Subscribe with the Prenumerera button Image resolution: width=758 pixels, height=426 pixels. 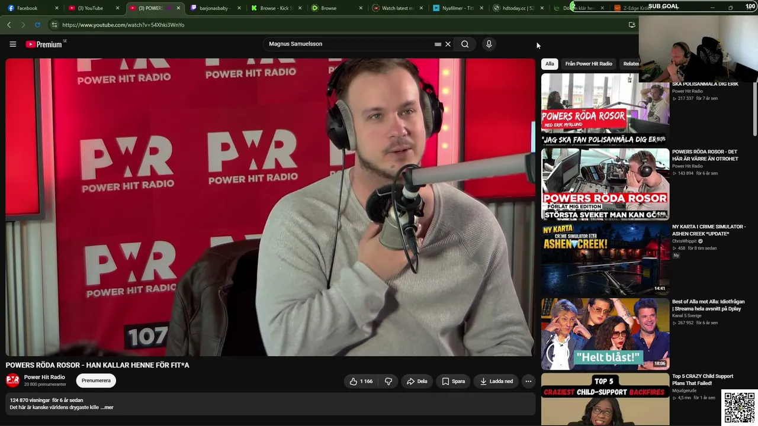pos(96,381)
